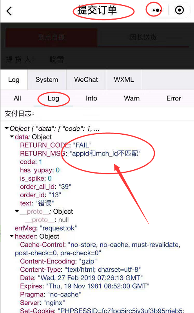Viewport: 194px width, 313px height.
Task: Open the three-dots more menu
Action: click(x=157, y=10)
